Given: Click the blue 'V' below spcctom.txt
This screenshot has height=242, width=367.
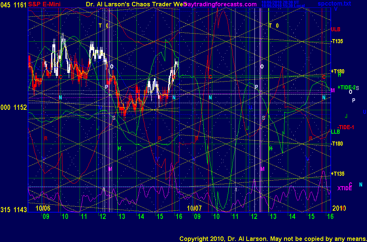Looking at the screenshot, I should (336, 9).
